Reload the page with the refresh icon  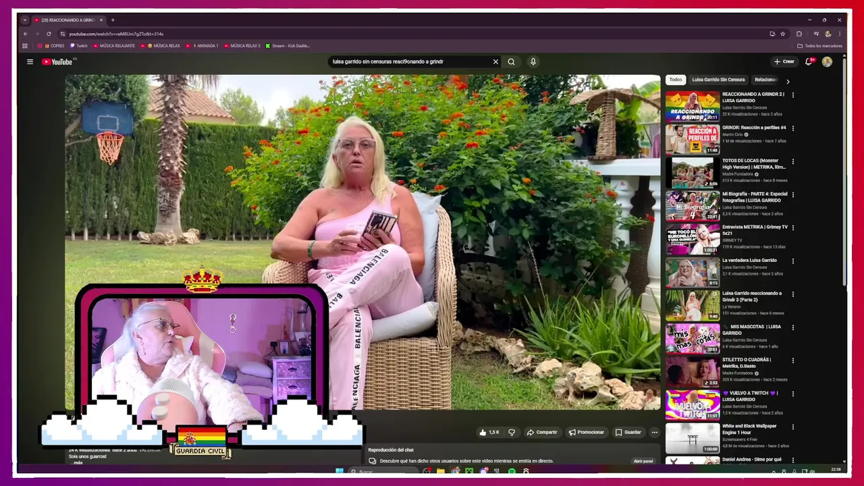(x=49, y=34)
